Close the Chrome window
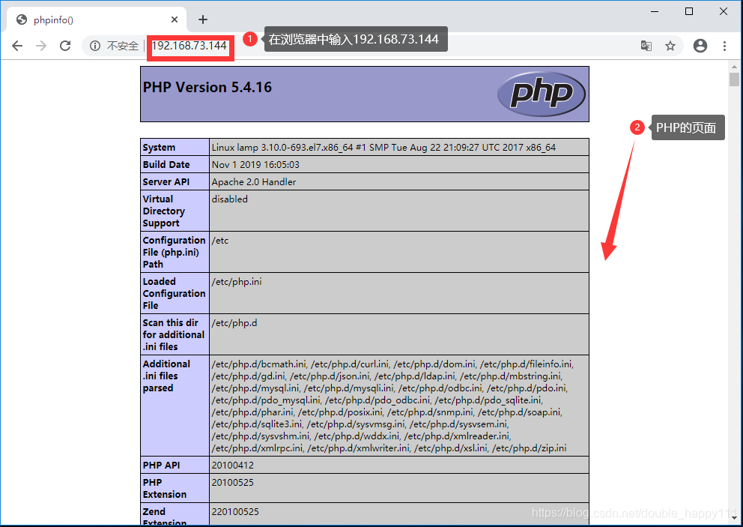743x527 pixels. coord(723,11)
